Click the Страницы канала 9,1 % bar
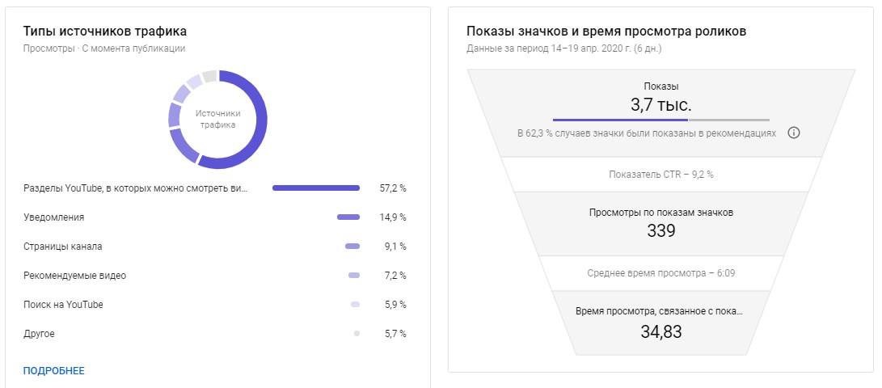 pyautogui.click(x=352, y=247)
